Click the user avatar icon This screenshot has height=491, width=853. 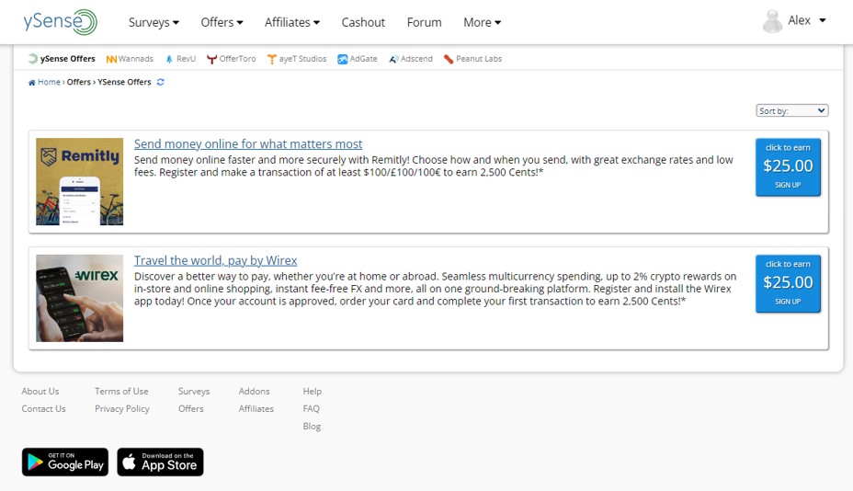[772, 21]
